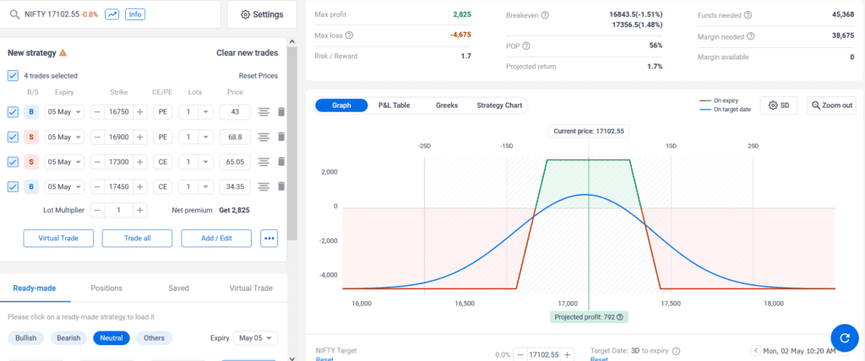Screen dimensions: 865x361
Task: Open the lines menu icon on 17450 row
Action: click(x=264, y=187)
